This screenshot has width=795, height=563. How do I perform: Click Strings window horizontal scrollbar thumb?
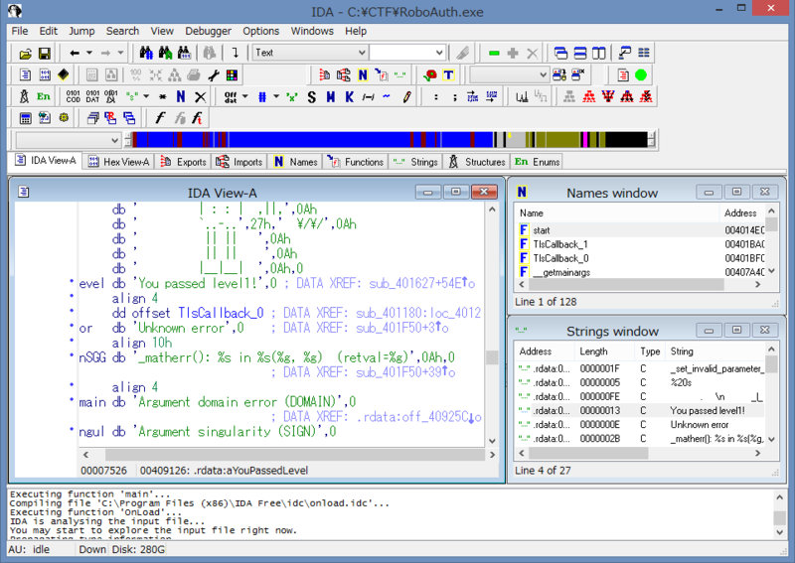(588, 453)
